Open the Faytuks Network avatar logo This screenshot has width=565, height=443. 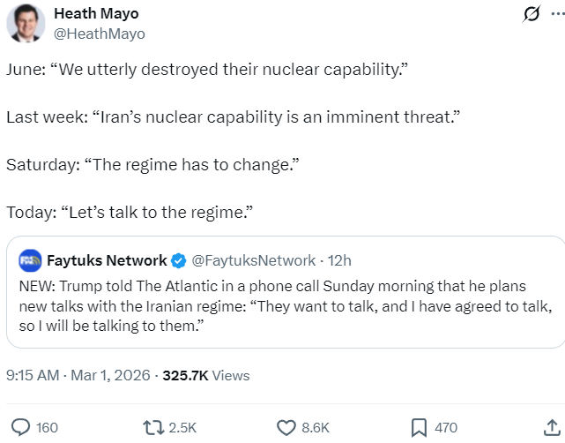tap(30, 260)
